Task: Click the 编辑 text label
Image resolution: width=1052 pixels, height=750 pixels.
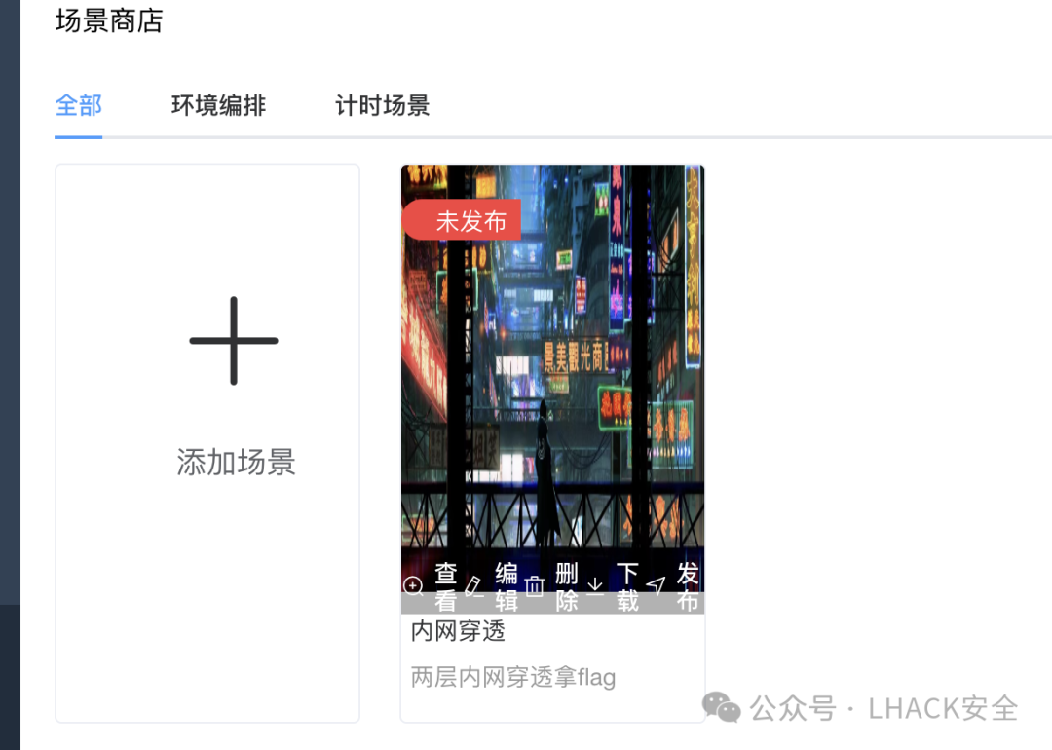Action: pyautogui.click(x=507, y=586)
